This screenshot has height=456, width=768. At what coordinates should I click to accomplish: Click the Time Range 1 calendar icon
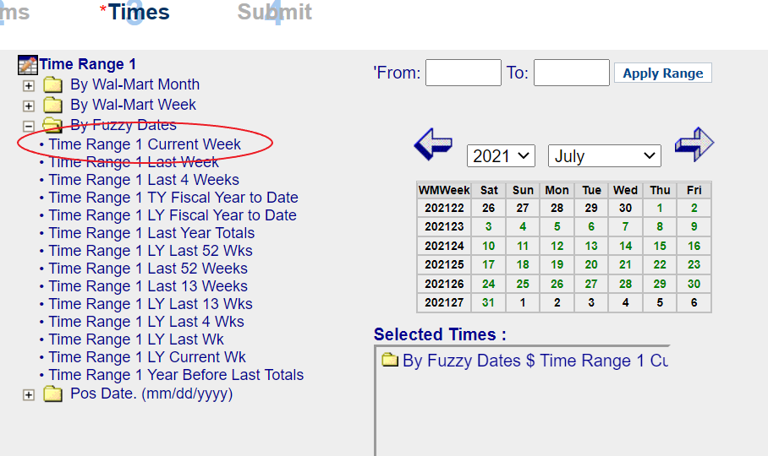click(x=27, y=64)
